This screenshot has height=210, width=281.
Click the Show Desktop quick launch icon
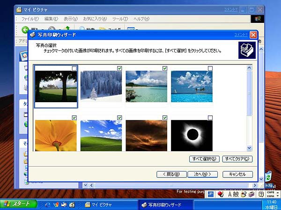64,205
